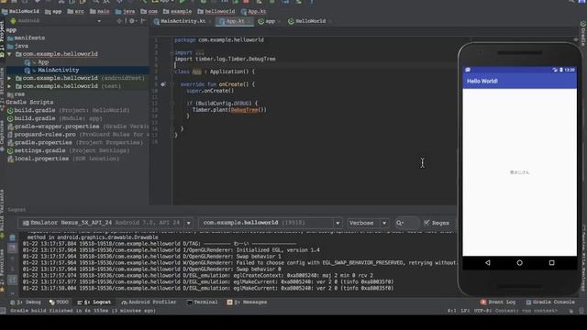Screen dimensions: 587x330
Task: Open the Event Log tool button
Action: pyautogui.click(x=498, y=302)
